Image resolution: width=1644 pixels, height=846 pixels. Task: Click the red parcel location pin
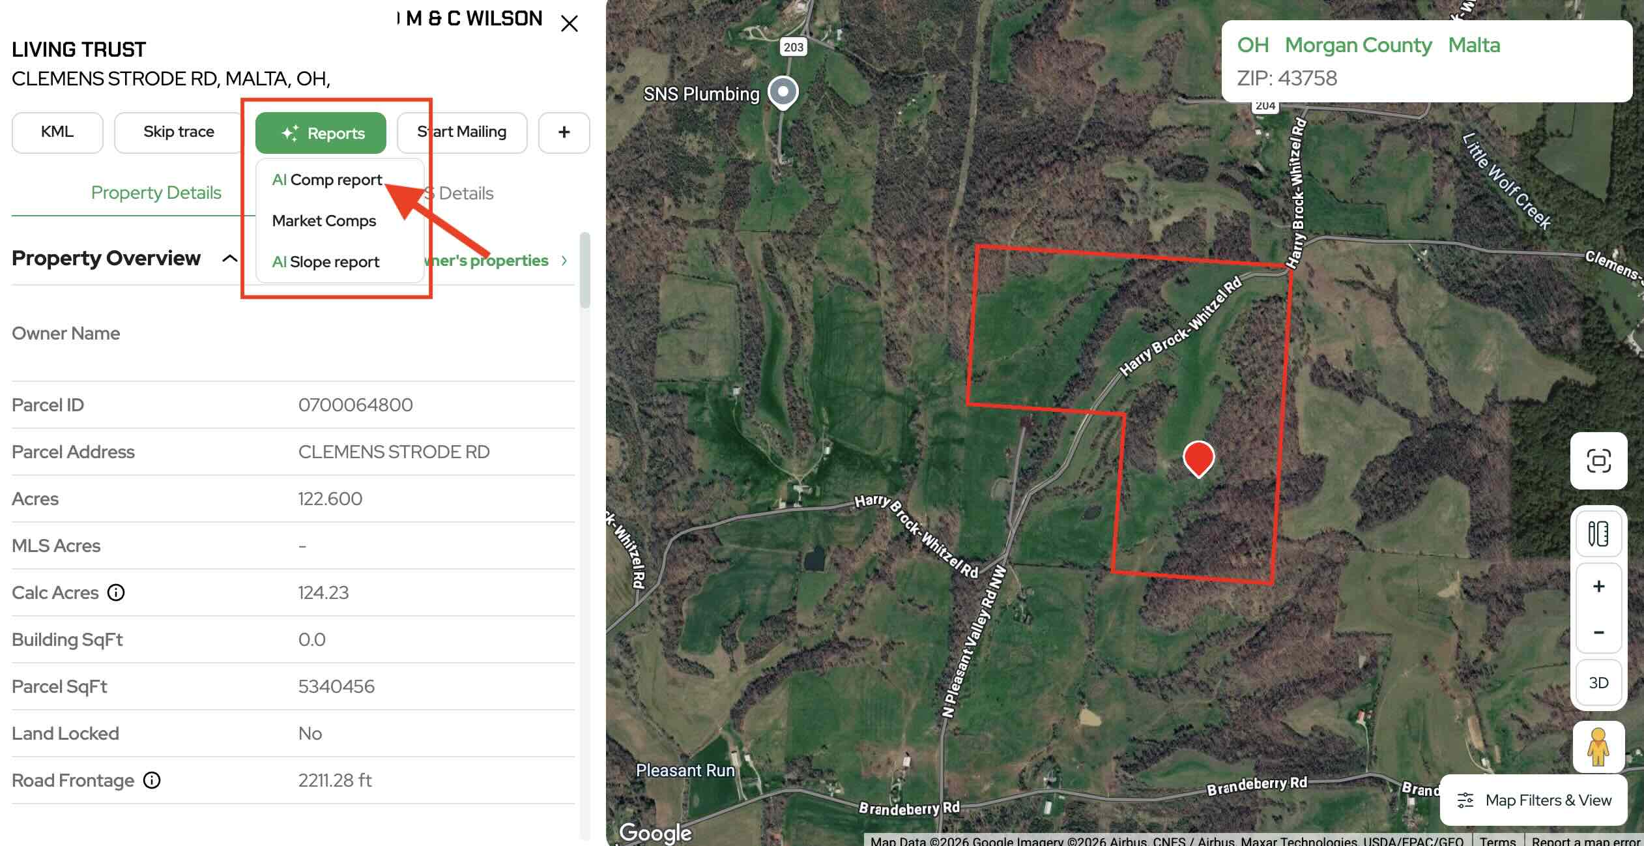point(1198,459)
